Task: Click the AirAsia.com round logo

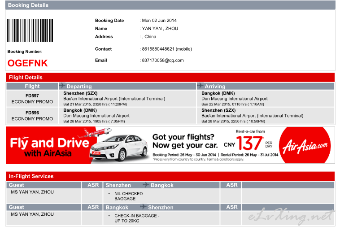Action: click(305, 145)
